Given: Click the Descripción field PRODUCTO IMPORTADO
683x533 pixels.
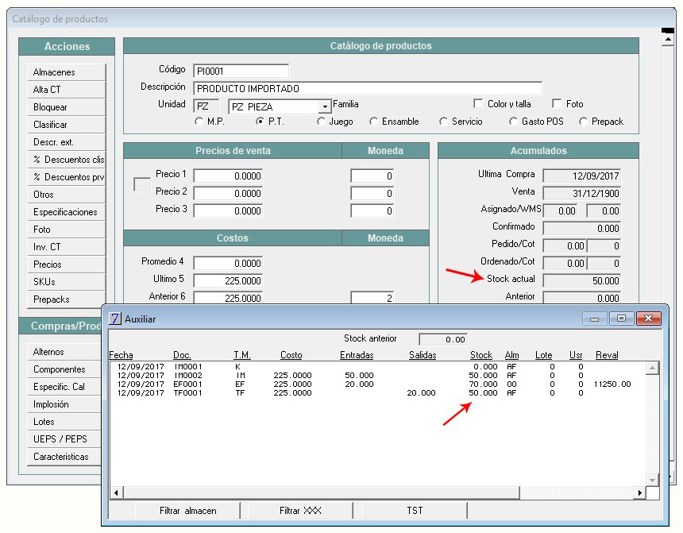Looking at the screenshot, I should pos(368,88).
